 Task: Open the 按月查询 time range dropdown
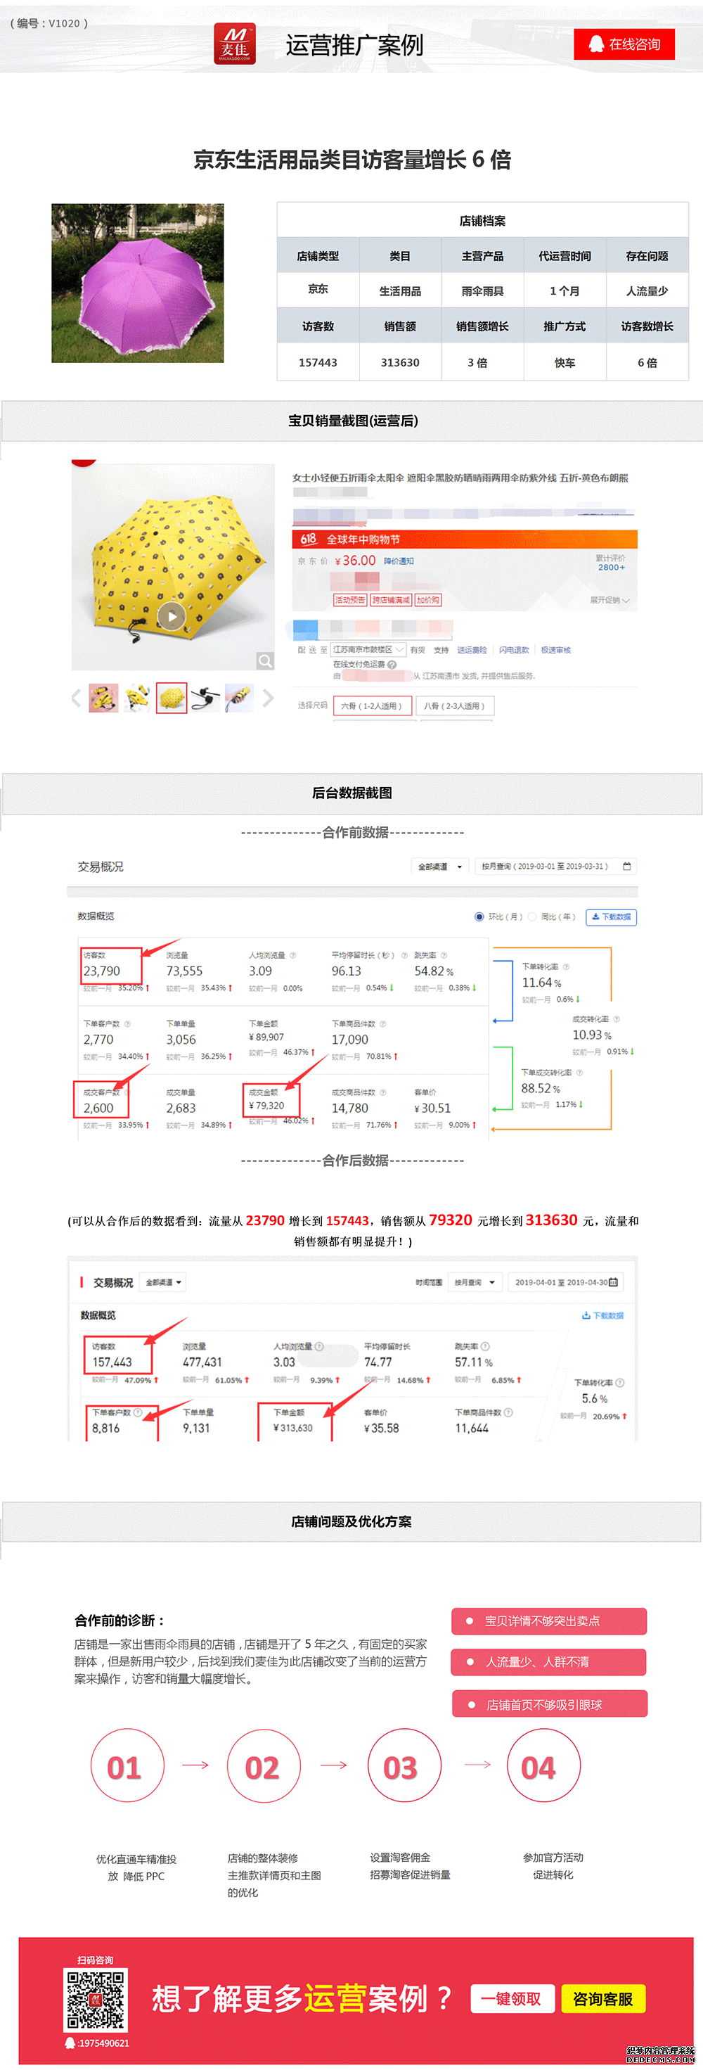[476, 1282]
